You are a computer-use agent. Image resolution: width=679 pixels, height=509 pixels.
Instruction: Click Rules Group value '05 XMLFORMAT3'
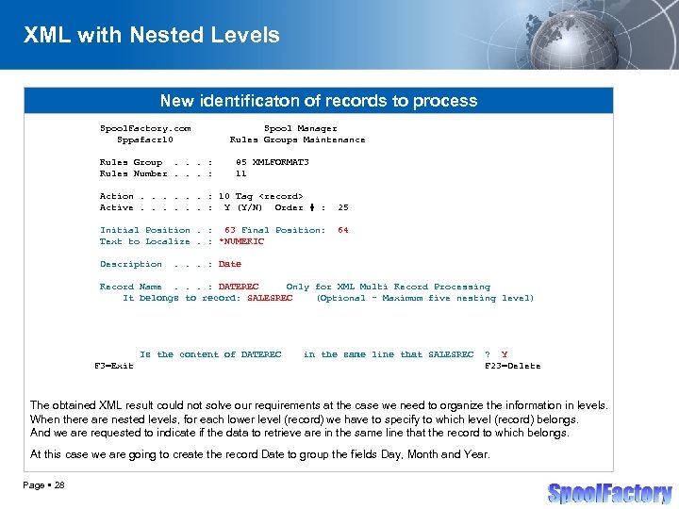pos(273,162)
